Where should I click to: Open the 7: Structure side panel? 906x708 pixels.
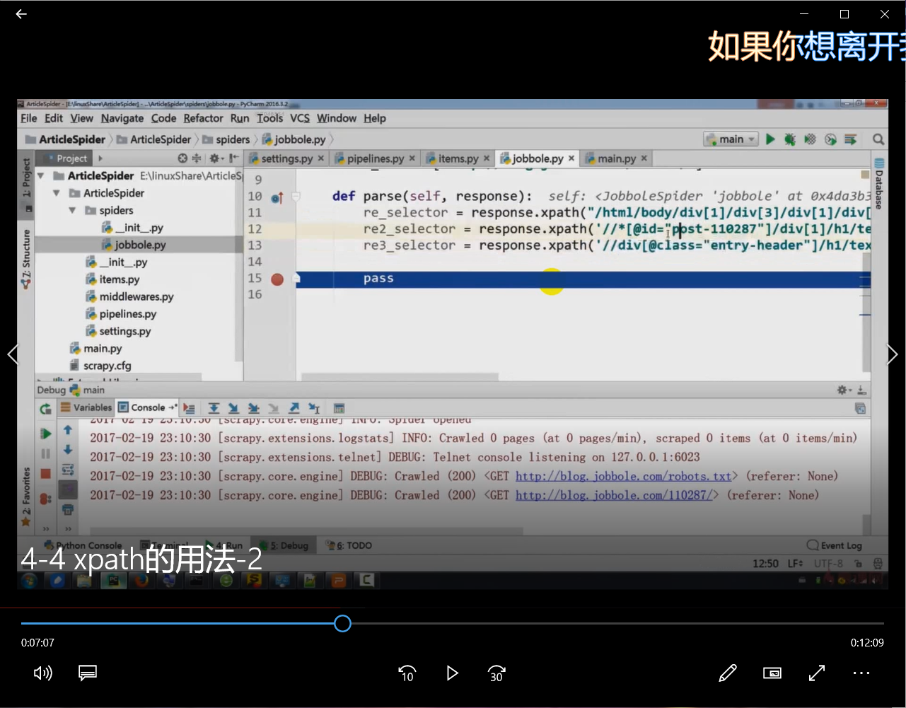coord(26,259)
